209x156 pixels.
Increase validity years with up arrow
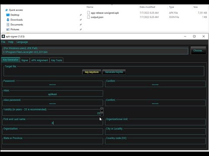pos(102,110)
